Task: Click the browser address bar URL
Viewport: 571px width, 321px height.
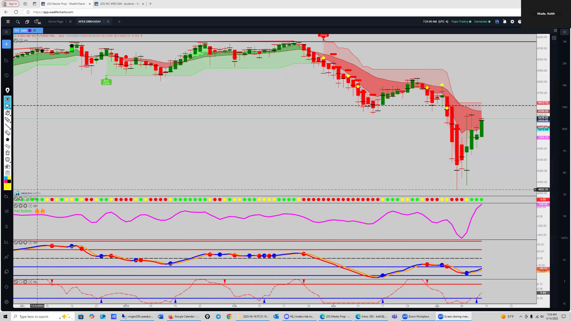Action: [53, 12]
